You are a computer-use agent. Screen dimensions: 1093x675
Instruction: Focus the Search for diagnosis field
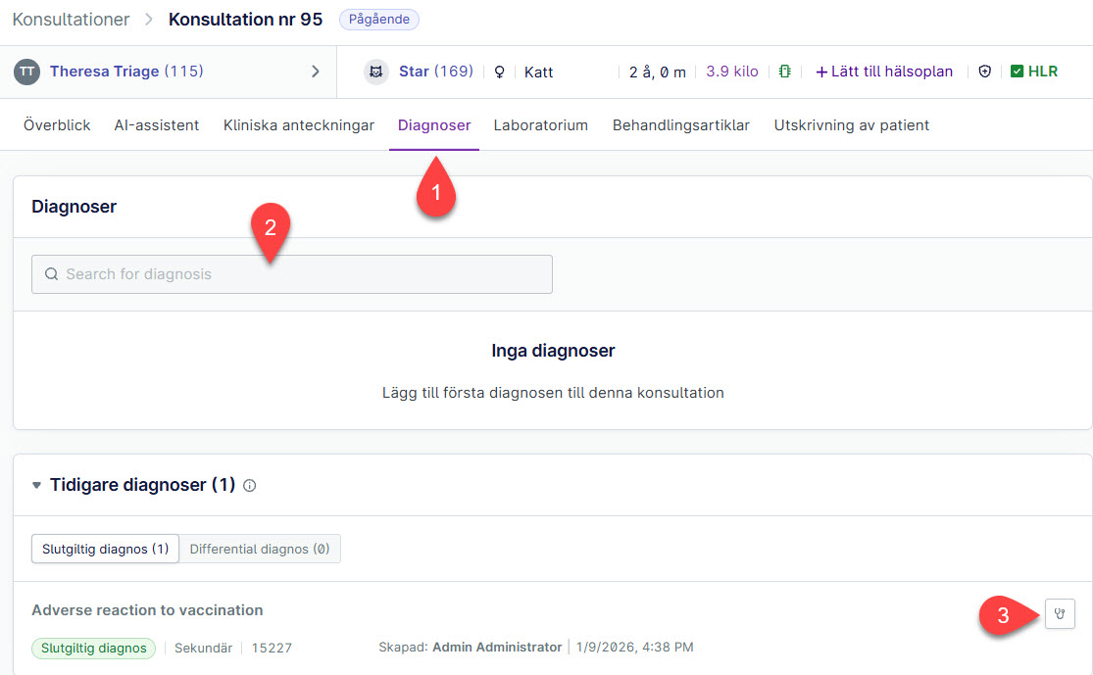pyautogui.click(x=292, y=274)
